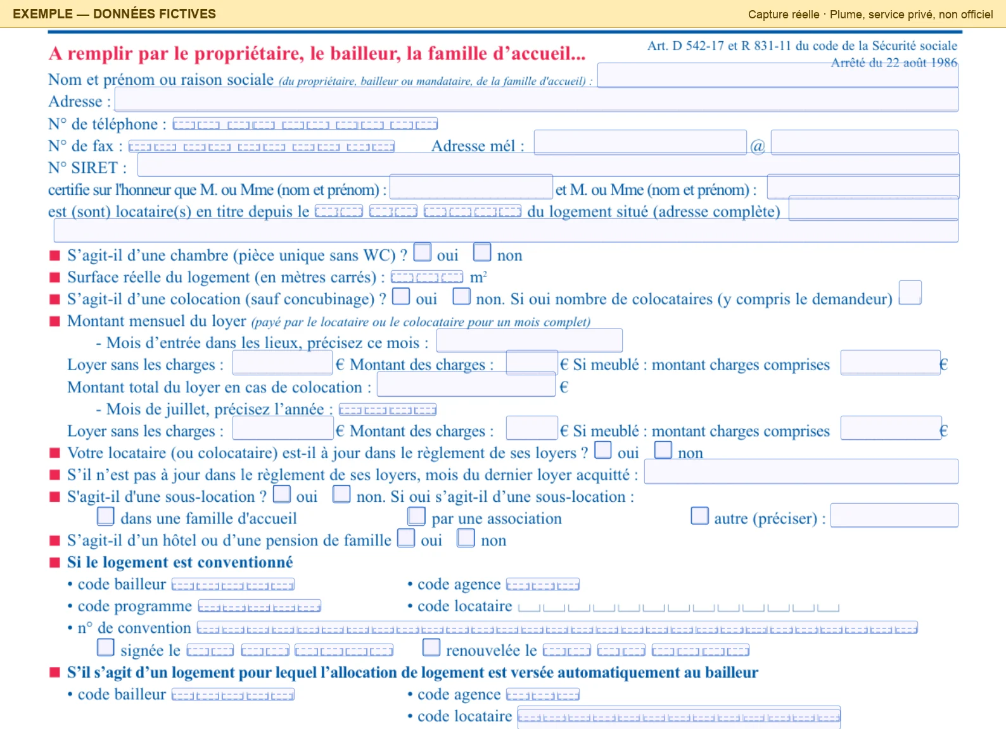Image resolution: width=1006 pixels, height=729 pixels.
Task: Tick the 'signée le' checkbox
Action: point(106,647)
